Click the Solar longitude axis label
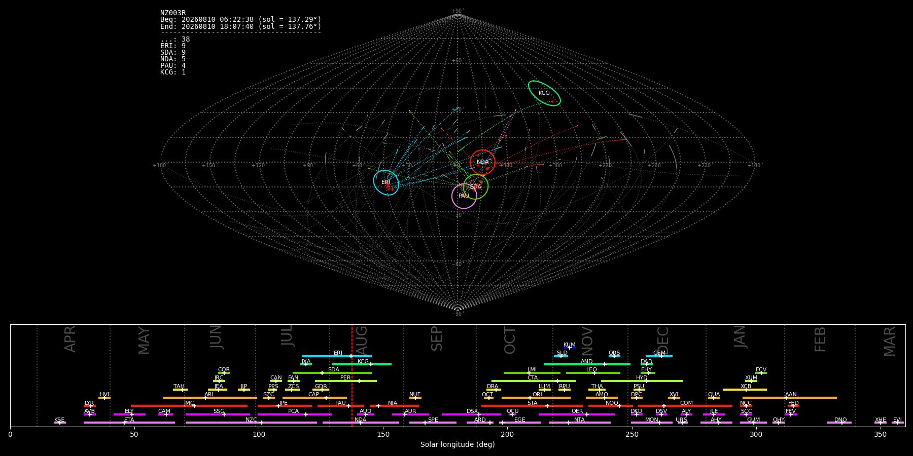Viewport: 913px width, 456px height. coord(458,445)
